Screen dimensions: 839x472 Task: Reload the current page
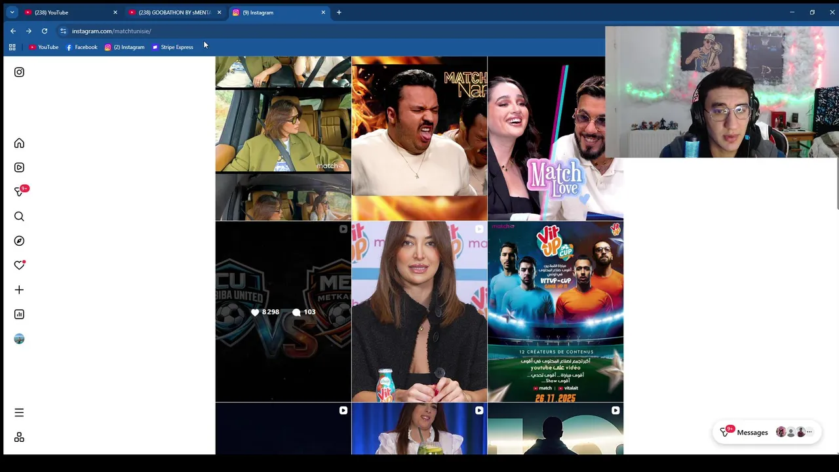45,31
